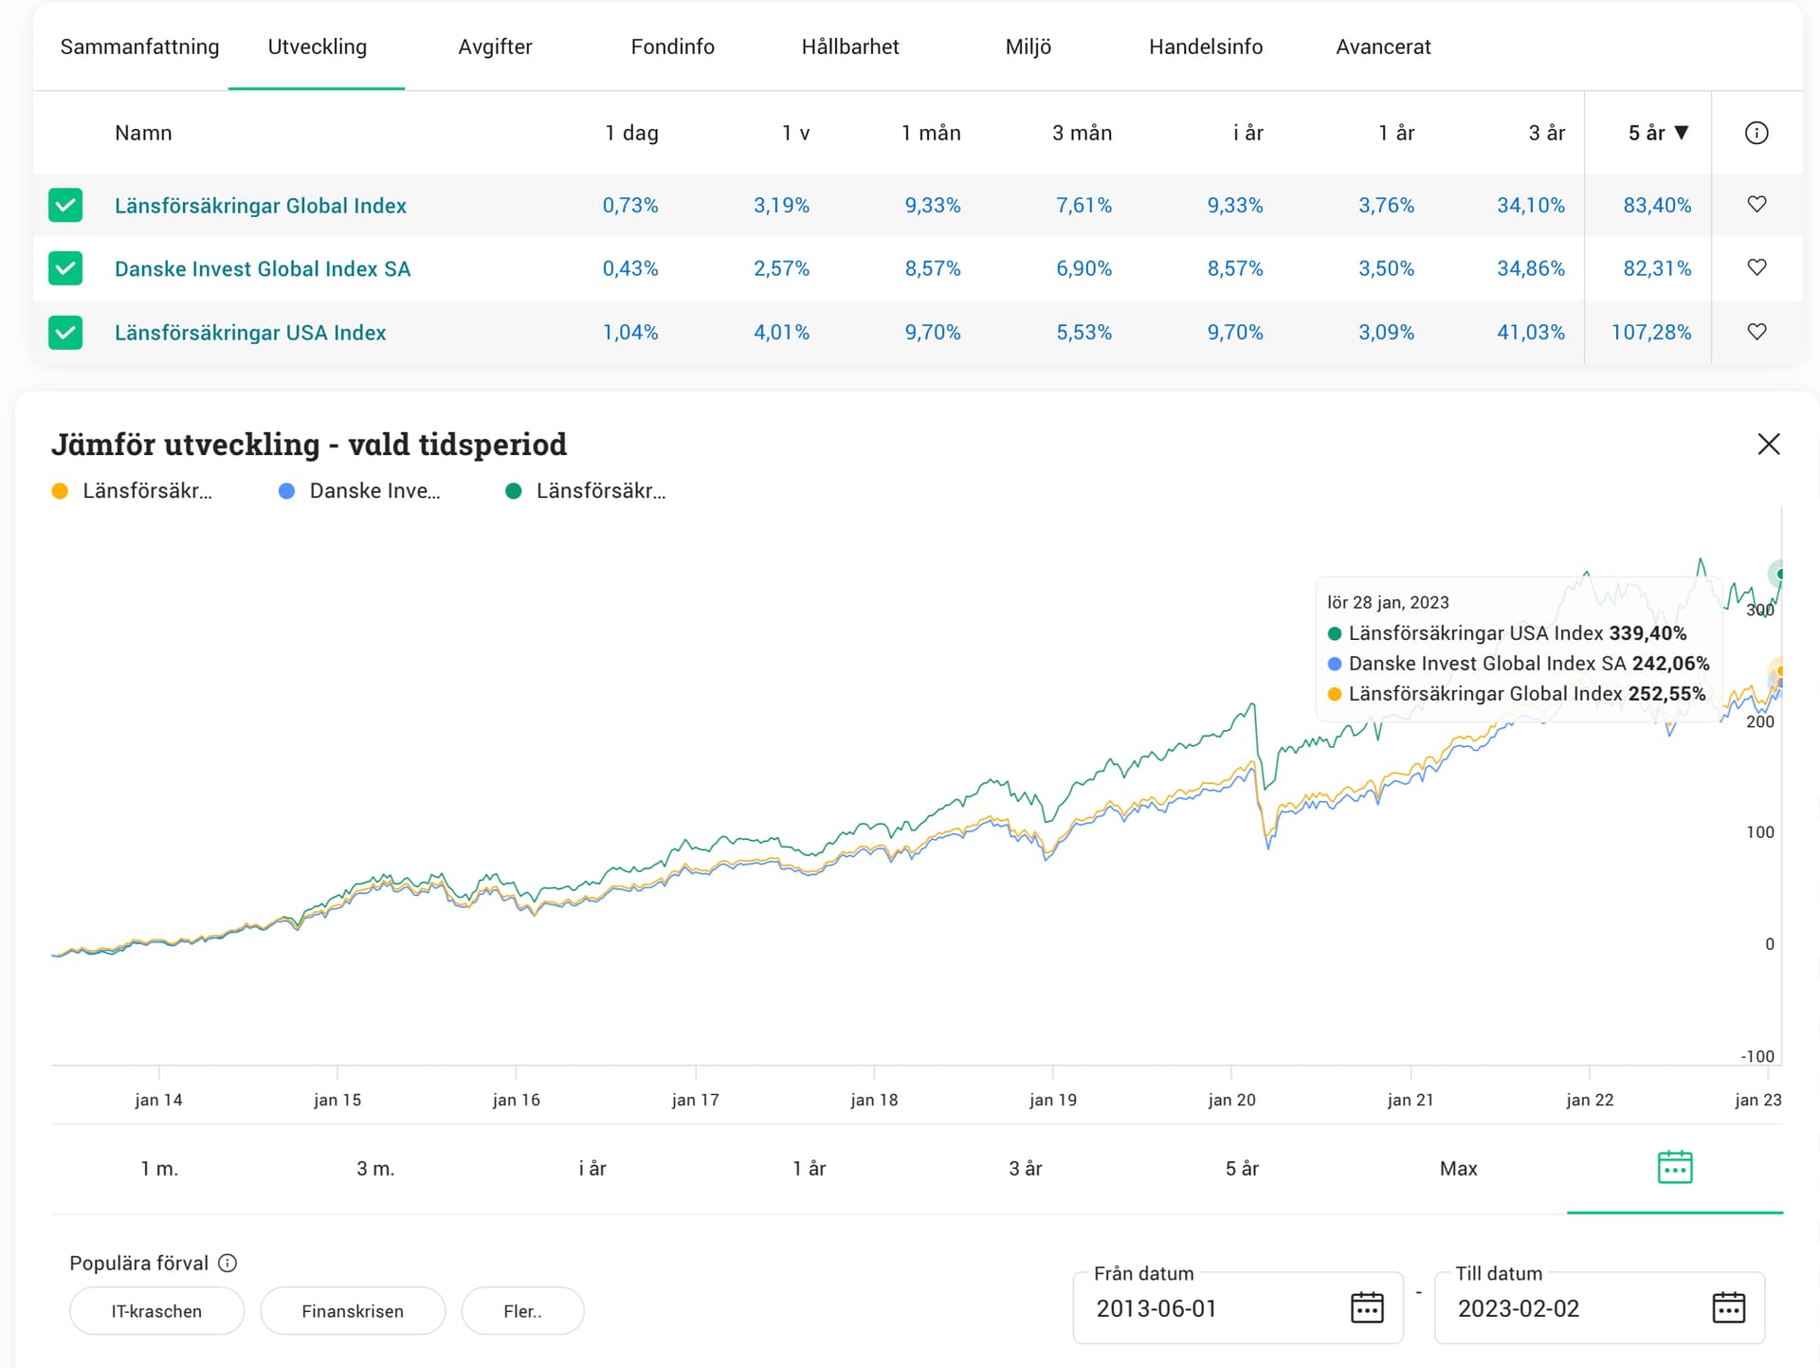Select the Finanskrisen preset button
This screenshot has height=1368, width=1820.
pyautogui.click(x=353, y=1311)
